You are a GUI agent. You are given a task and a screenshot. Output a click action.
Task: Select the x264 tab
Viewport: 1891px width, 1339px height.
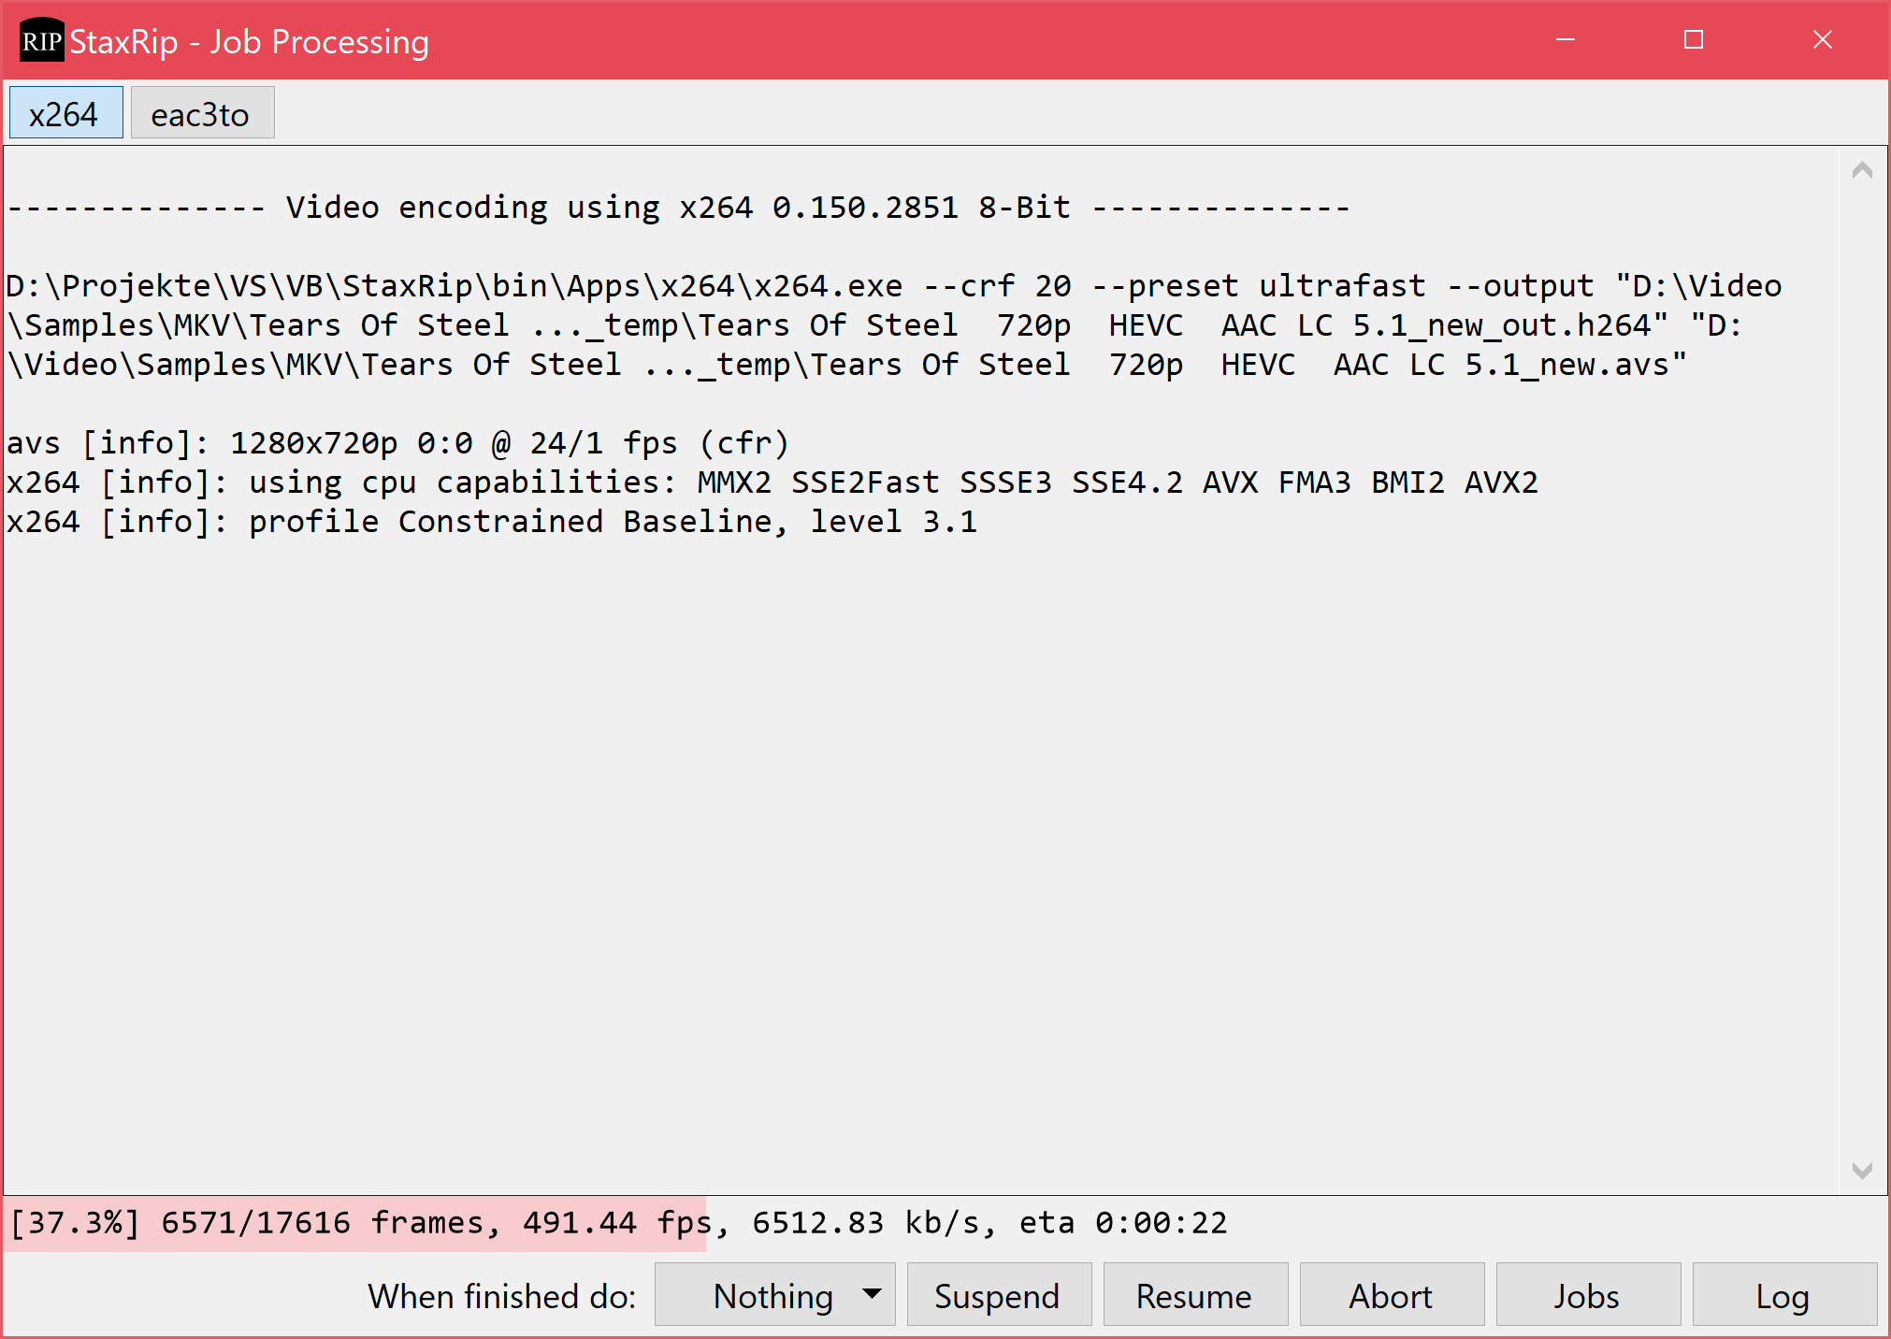tap(65, 113)
